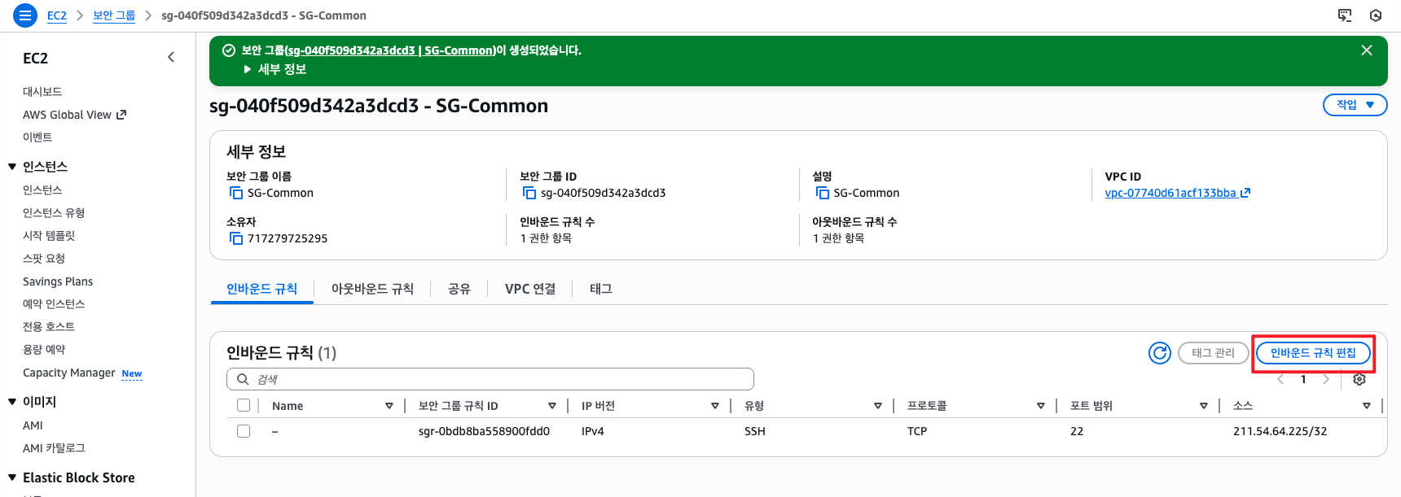The height and width of the screenshot is (497, 1401).
Task: Open 용량 예약 in sidebar
Action: point(44,350)
